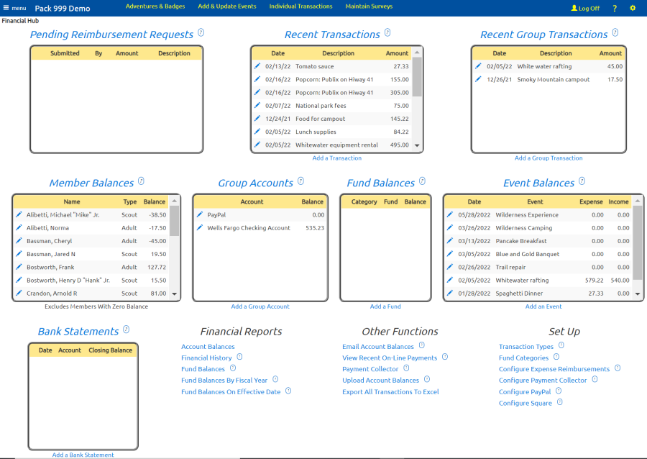Click the menu label in top bar
647x459 pixels.
(19, 8)
